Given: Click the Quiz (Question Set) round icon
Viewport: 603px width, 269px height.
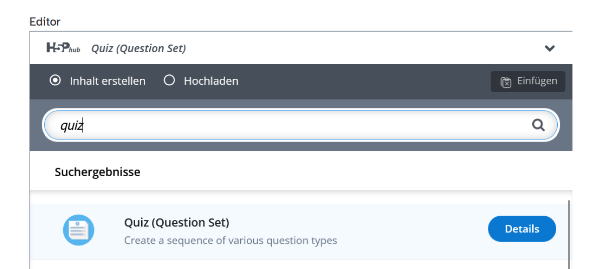Looking at the screenshot, I should 78,230.
